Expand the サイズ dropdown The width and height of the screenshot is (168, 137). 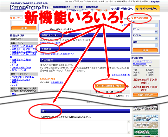(145, 32)
